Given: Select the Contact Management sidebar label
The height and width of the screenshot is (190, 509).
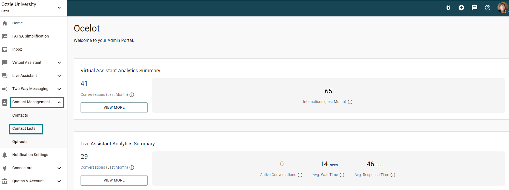Looking at the screenshot, I should click(x=31, y=102).
